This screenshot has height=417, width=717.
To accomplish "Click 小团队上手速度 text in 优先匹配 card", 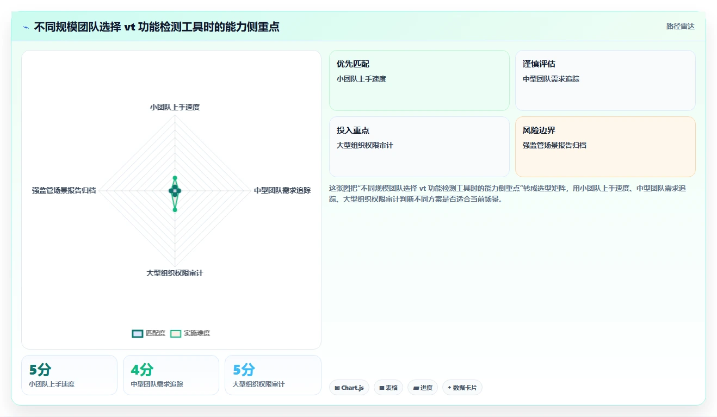I will (x=361, y=79).
